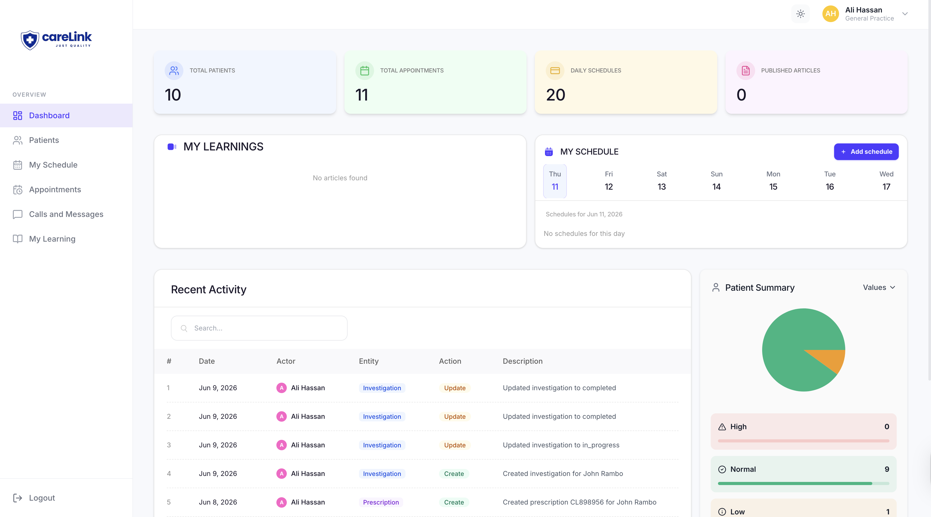The height and width of the screenshot is (517, 931).
Task: Expand the Values dropdown in Patient Summary
Action: (x=879, y=287)
